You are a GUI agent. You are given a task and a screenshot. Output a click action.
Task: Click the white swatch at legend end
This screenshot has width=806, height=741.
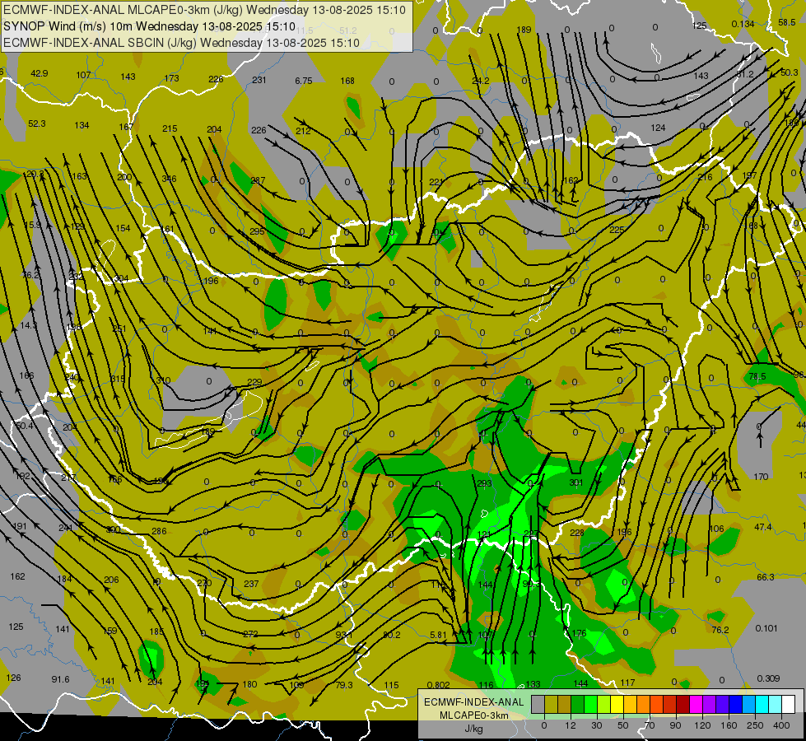tap(788, 704)
